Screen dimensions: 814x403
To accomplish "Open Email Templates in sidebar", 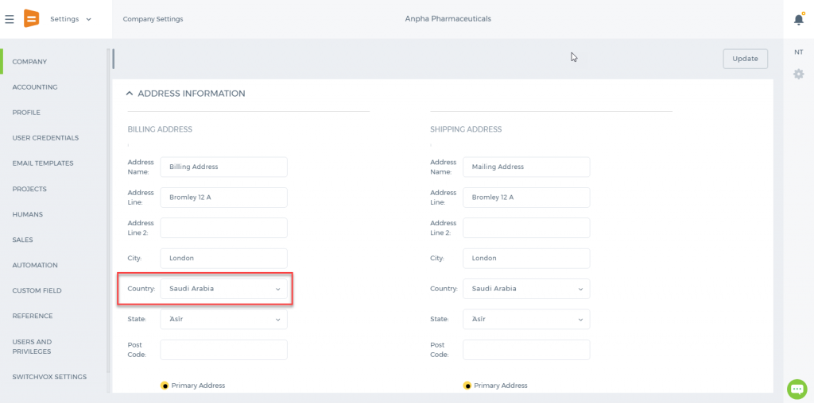I will (43, 163).
